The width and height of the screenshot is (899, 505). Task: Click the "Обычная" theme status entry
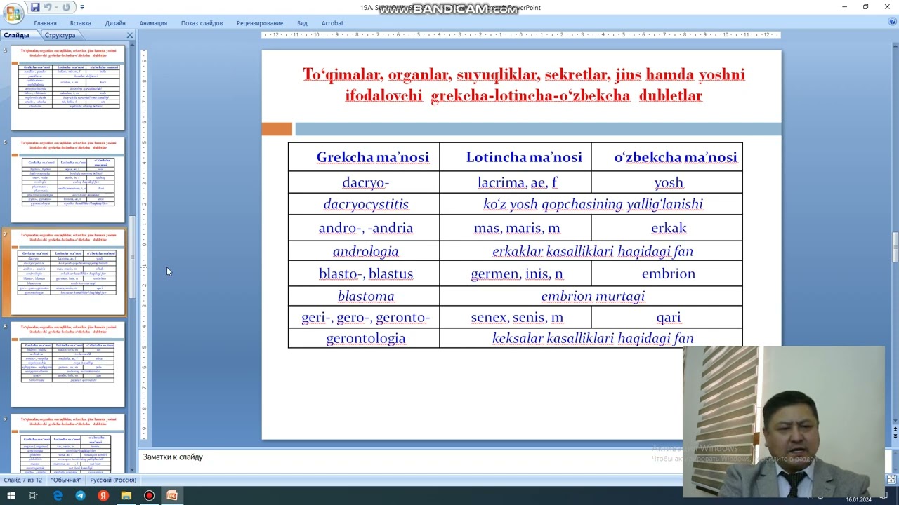point(66,480)
